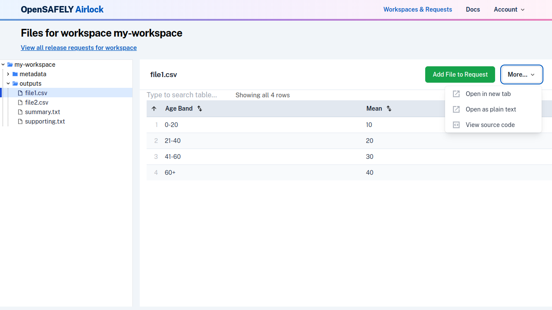This screenshot has height=310, width=552.
Task: Click the table search field
Action: (185, 95)
